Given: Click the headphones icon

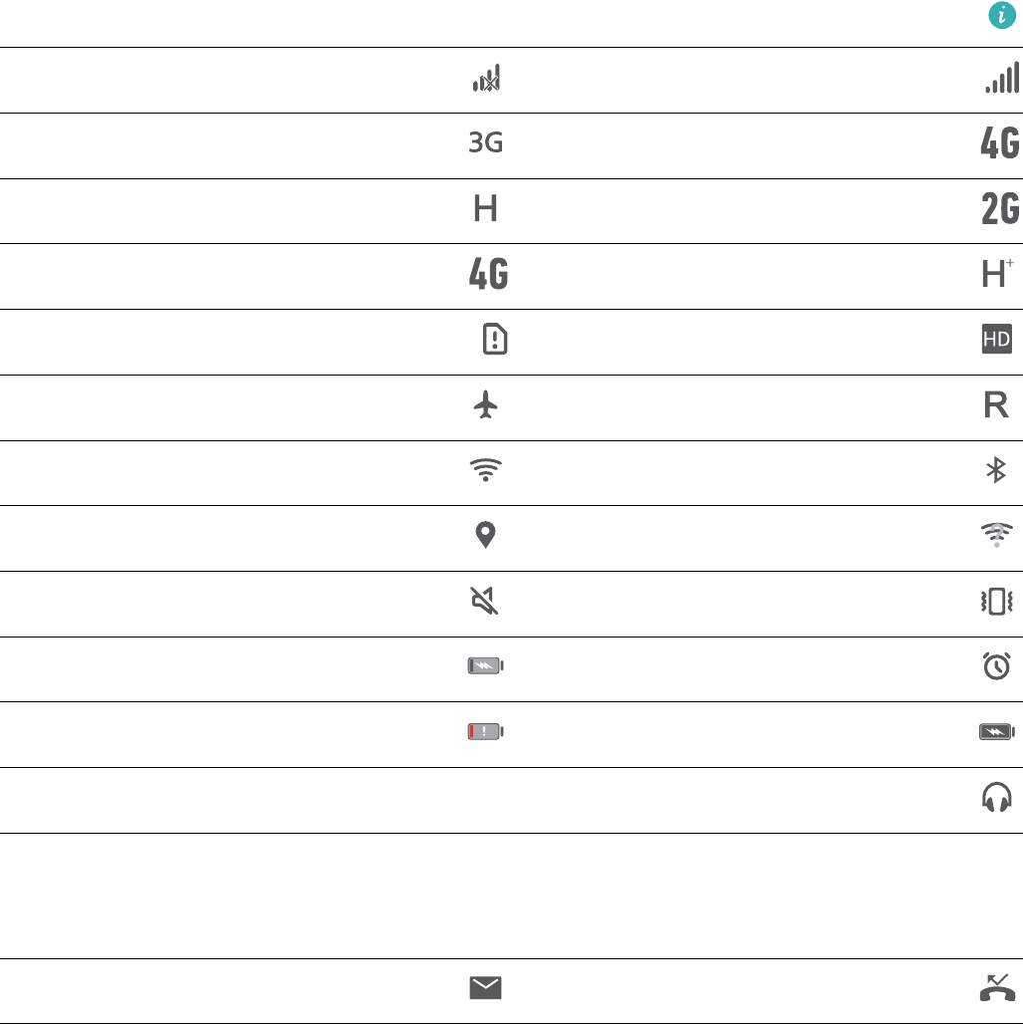Looking at the screenshot, I should tap(997, 797).
